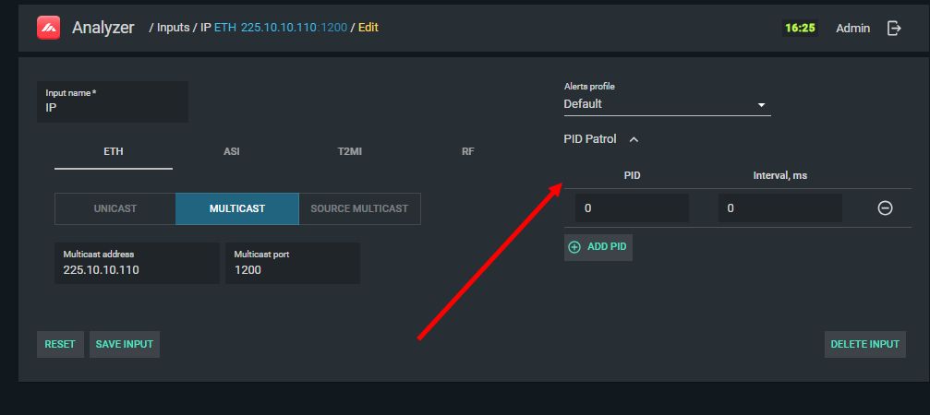Screen dimensions: 930x415
Task: Click the red Analyzer logo icon
Action: (48, 28)
